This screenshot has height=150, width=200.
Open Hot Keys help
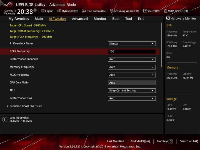point(165,141)
